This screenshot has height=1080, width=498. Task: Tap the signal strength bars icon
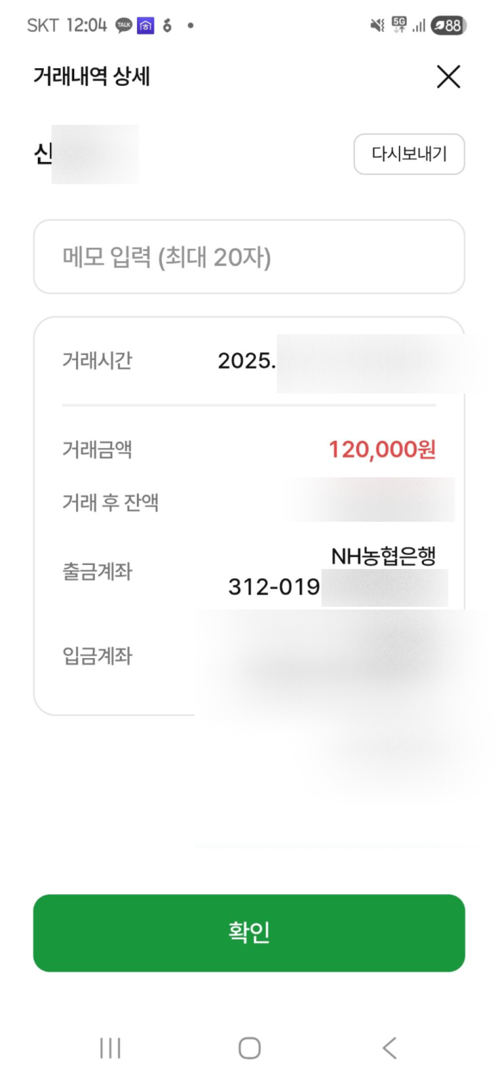pos(419,25)
